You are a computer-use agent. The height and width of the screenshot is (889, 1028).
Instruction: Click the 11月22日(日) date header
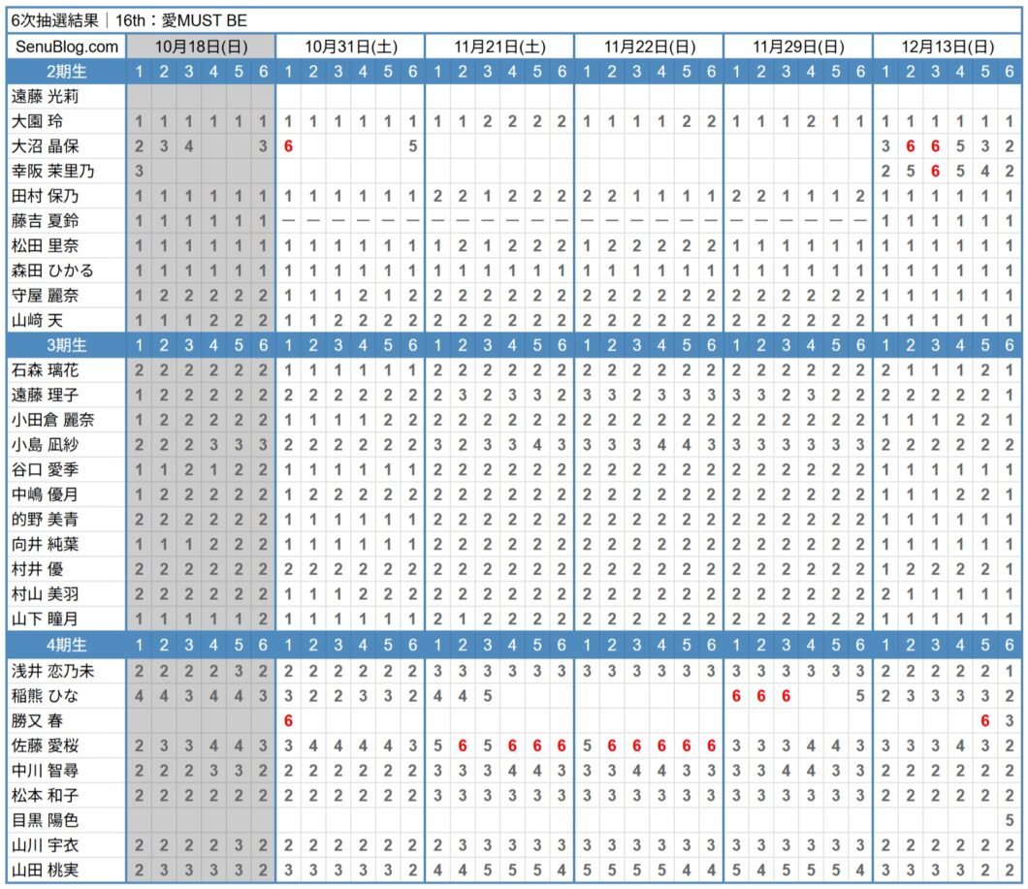click(649, 47)
